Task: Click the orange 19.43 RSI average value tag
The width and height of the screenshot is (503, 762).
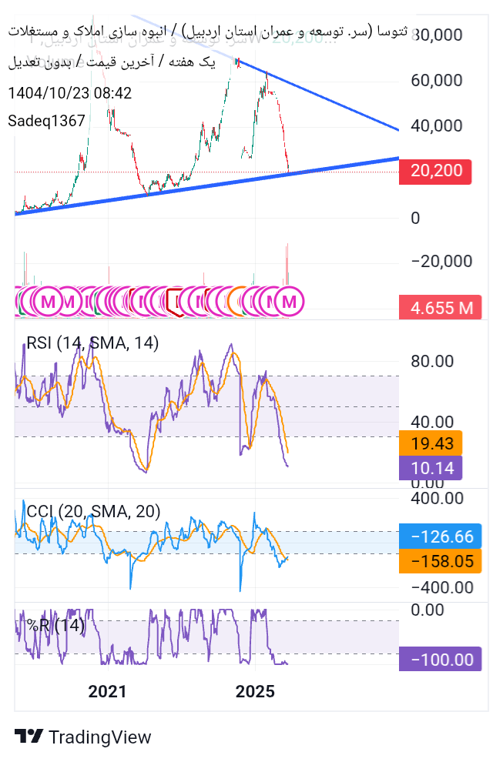Action: pos(431,443)
